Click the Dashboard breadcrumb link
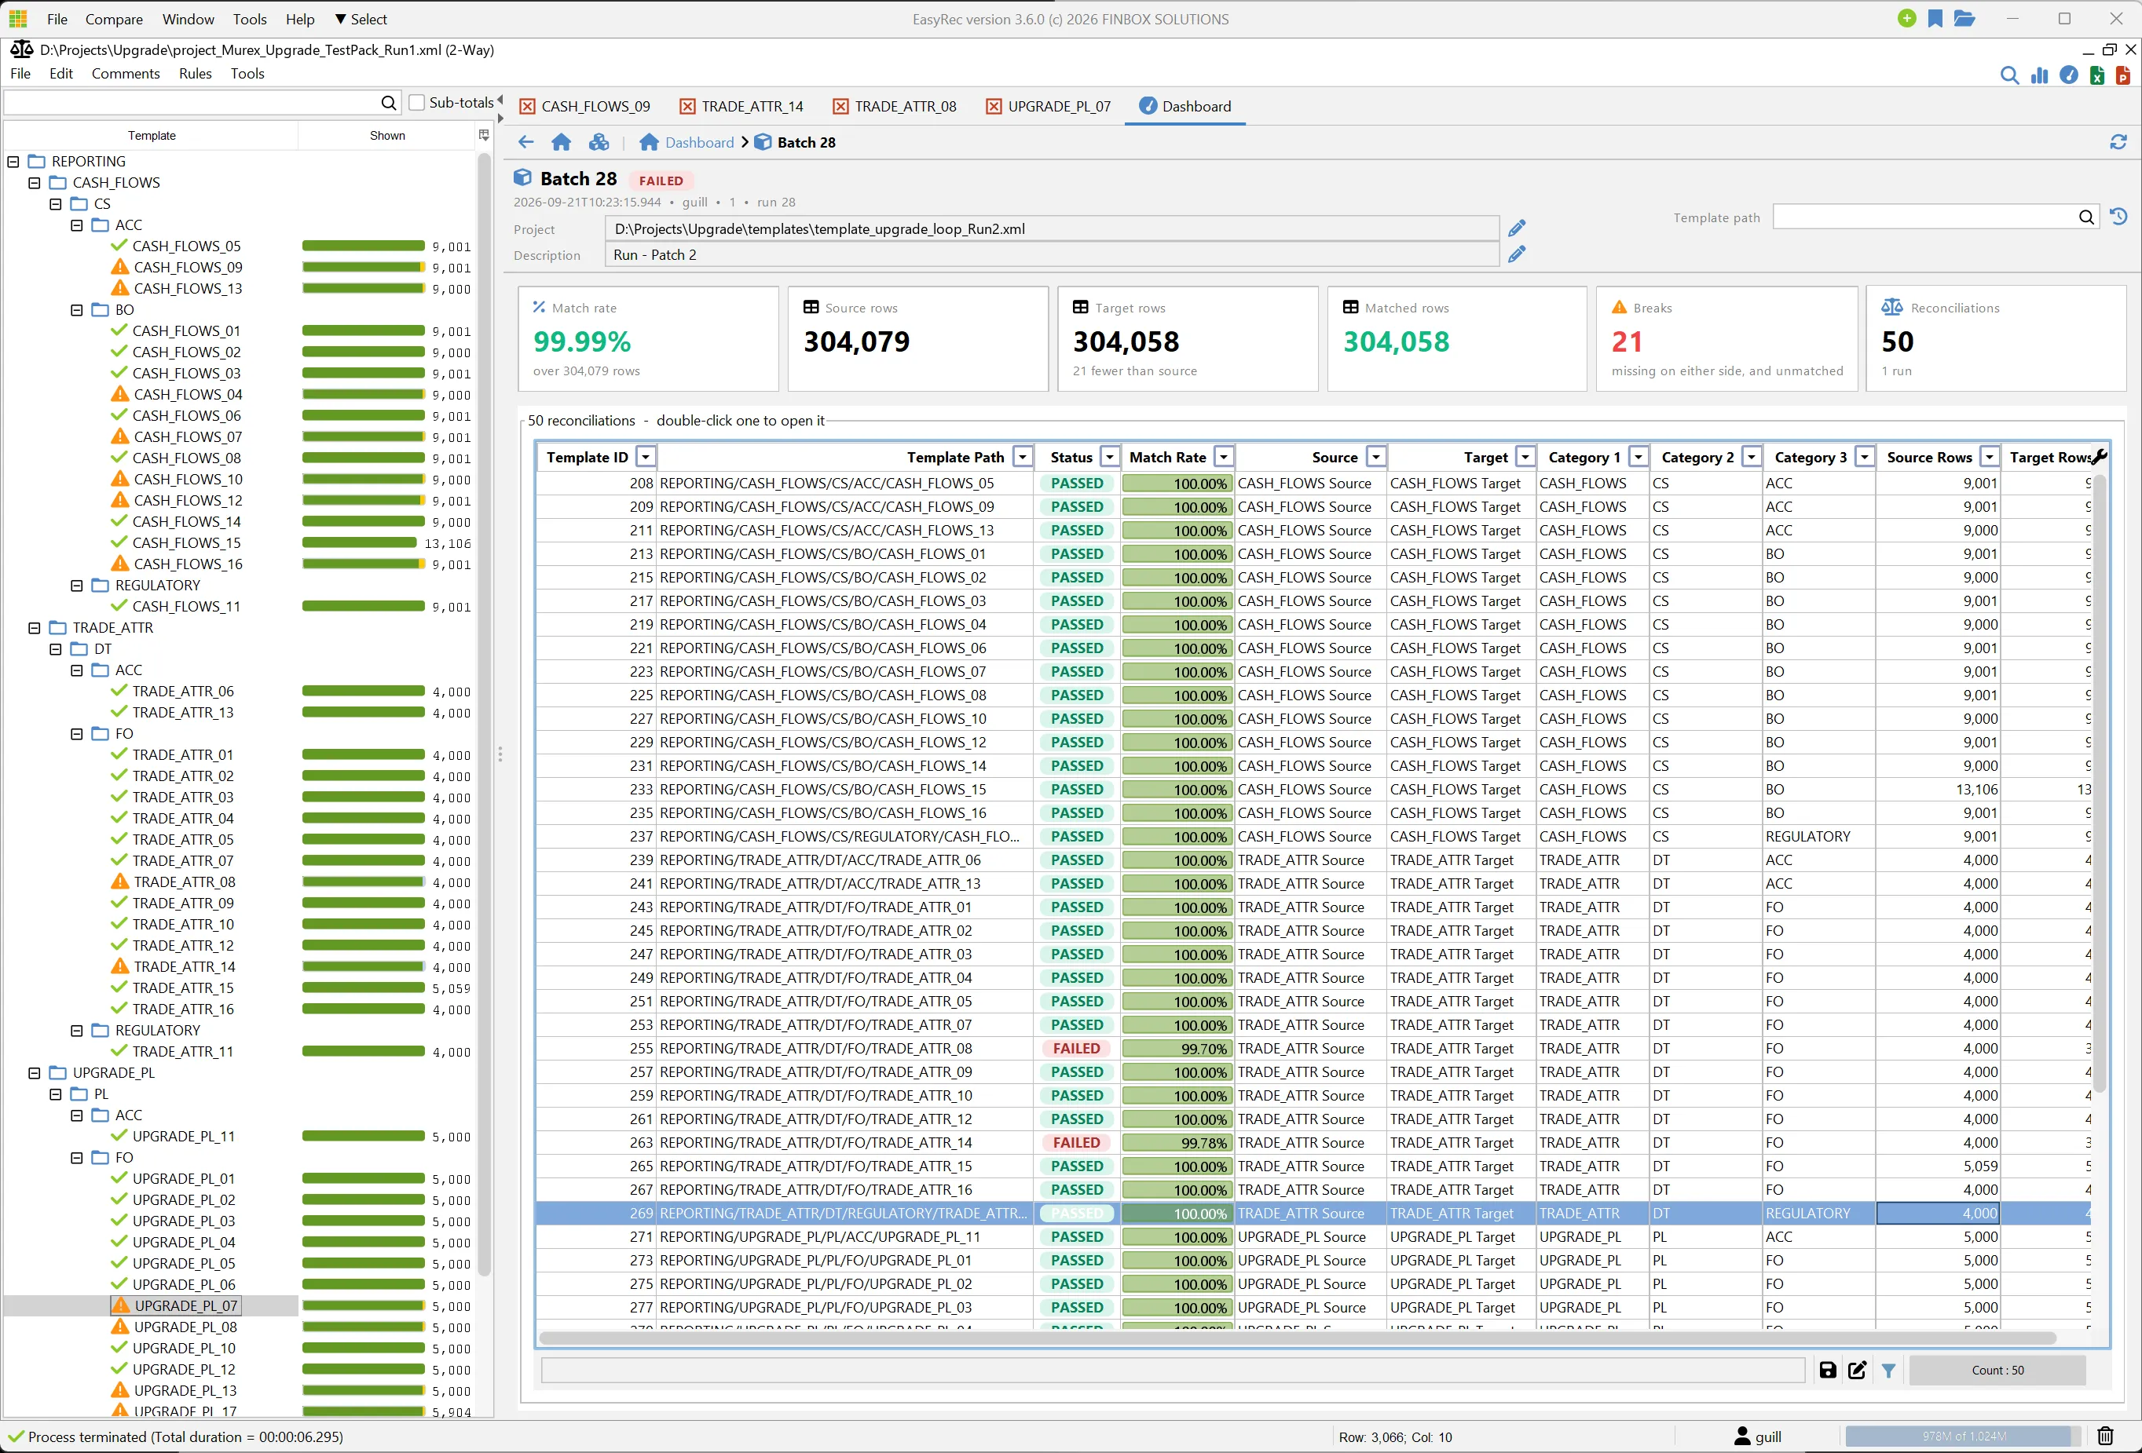 (x=700, y=142)
